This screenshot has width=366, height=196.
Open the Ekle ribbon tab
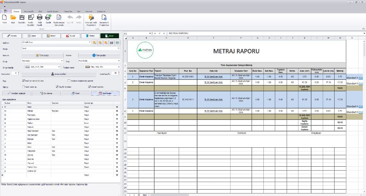pyautogui.click(x=40, y=11)
